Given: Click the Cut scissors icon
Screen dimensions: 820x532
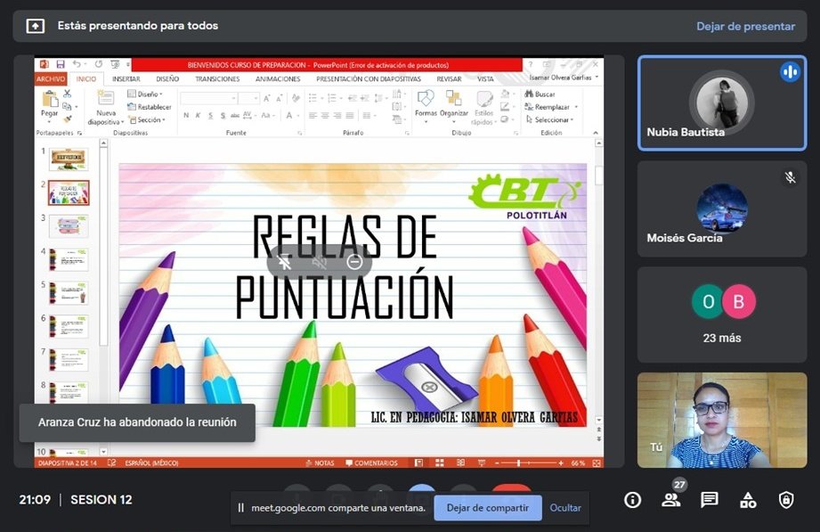Looking at the screenshot, I should point(67,94).
